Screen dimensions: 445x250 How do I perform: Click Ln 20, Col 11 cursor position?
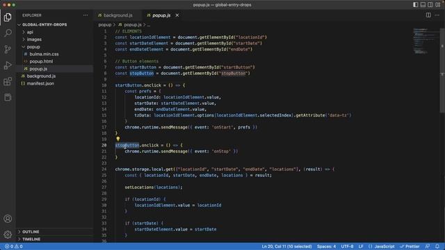tap(286, 247)
